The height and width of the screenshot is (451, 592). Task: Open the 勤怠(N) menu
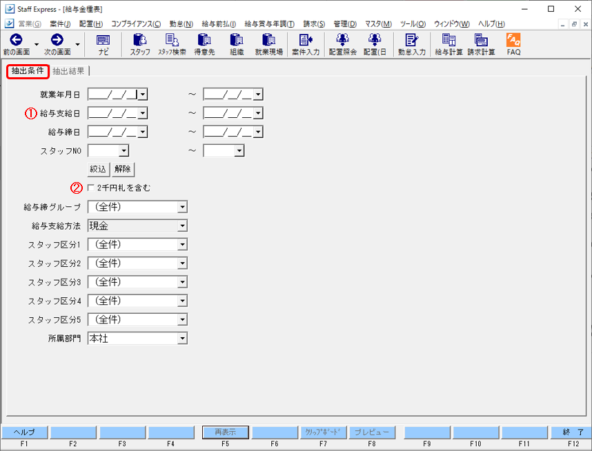click(181, 23)
